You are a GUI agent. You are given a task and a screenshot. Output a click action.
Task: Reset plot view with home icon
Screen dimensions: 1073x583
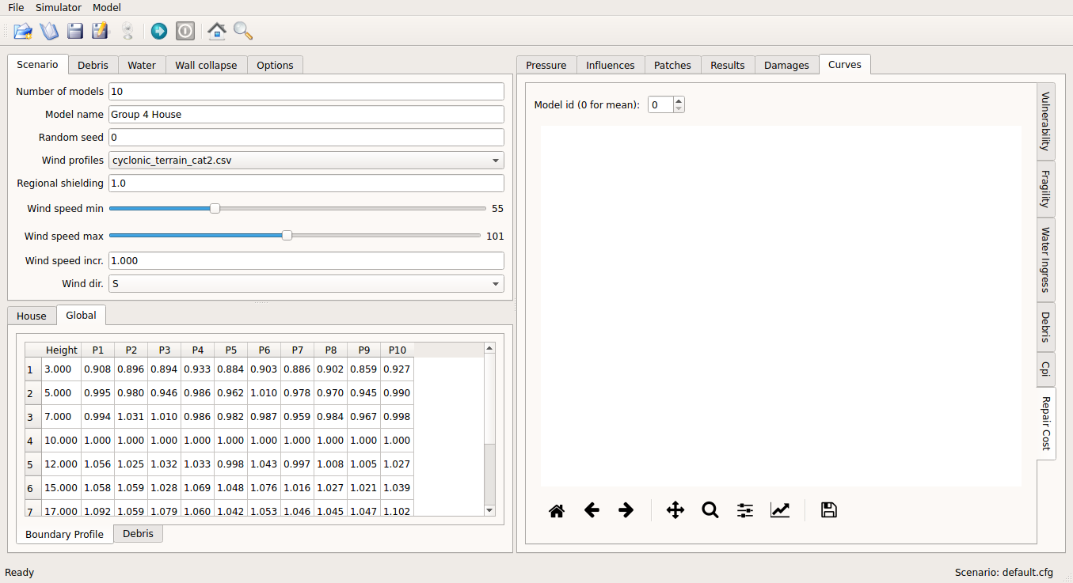[557, 510]
